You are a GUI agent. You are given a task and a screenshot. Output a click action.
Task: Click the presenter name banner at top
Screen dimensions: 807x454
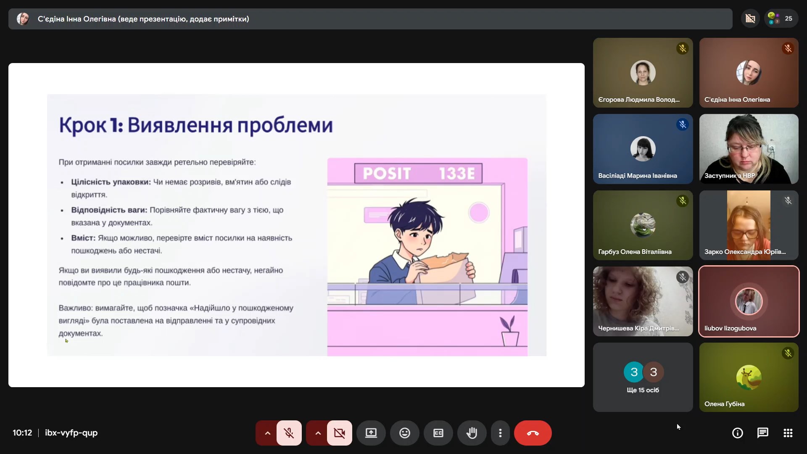143,19
